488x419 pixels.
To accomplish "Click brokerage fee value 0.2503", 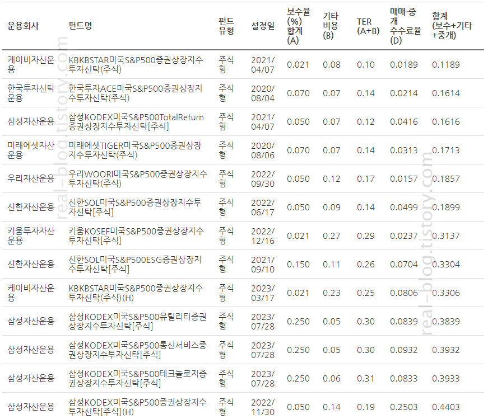I will click(x=403, y=407).
